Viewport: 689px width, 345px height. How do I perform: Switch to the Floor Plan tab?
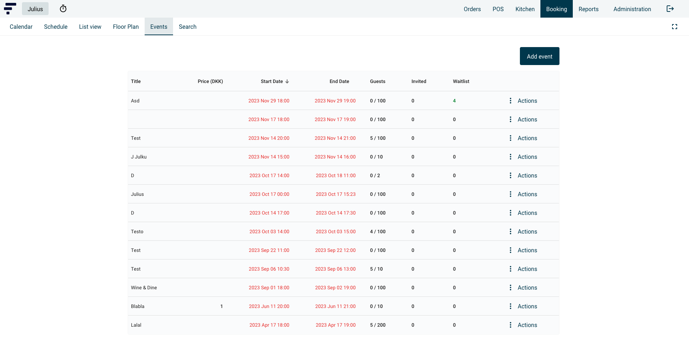(126, 27)
